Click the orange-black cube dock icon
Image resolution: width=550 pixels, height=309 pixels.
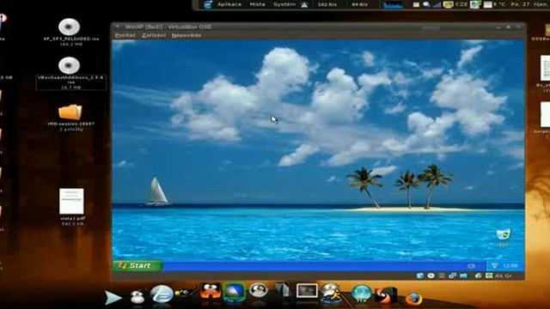(x=386, y=295)
